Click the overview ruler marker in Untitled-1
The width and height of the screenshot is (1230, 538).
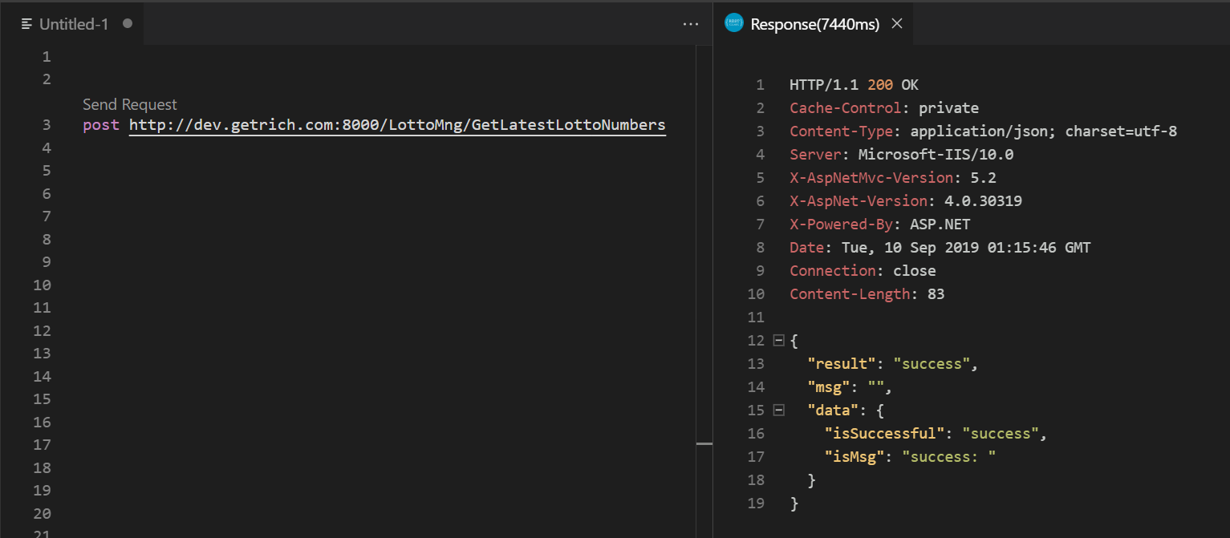(x=704, y=443)
